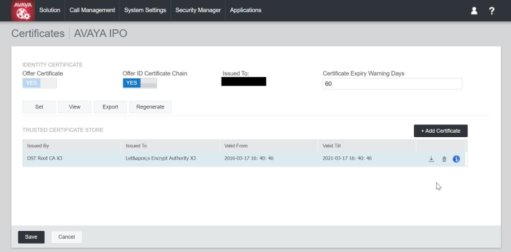Viewport: 511px width, 252px height.
Task: Delete the DST Root CA X3 certificate
Action: click(x=444, y=159)
